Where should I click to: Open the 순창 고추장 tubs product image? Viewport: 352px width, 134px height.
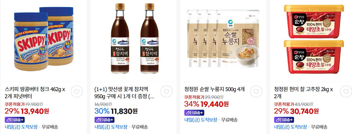click(314, 39)
